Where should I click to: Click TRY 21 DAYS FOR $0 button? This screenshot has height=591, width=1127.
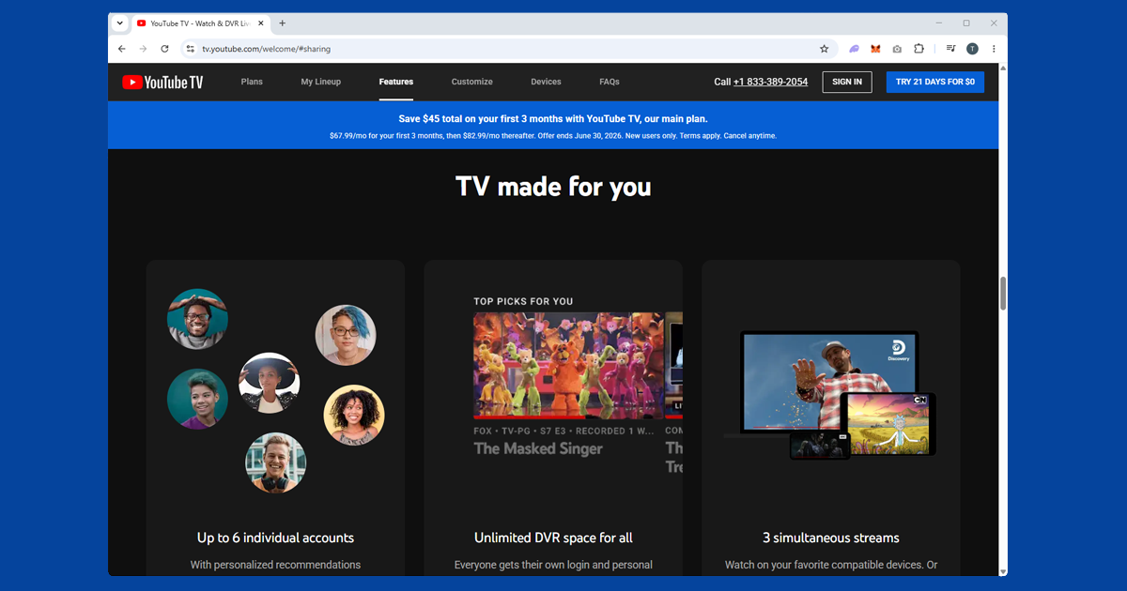pos(935,83)
